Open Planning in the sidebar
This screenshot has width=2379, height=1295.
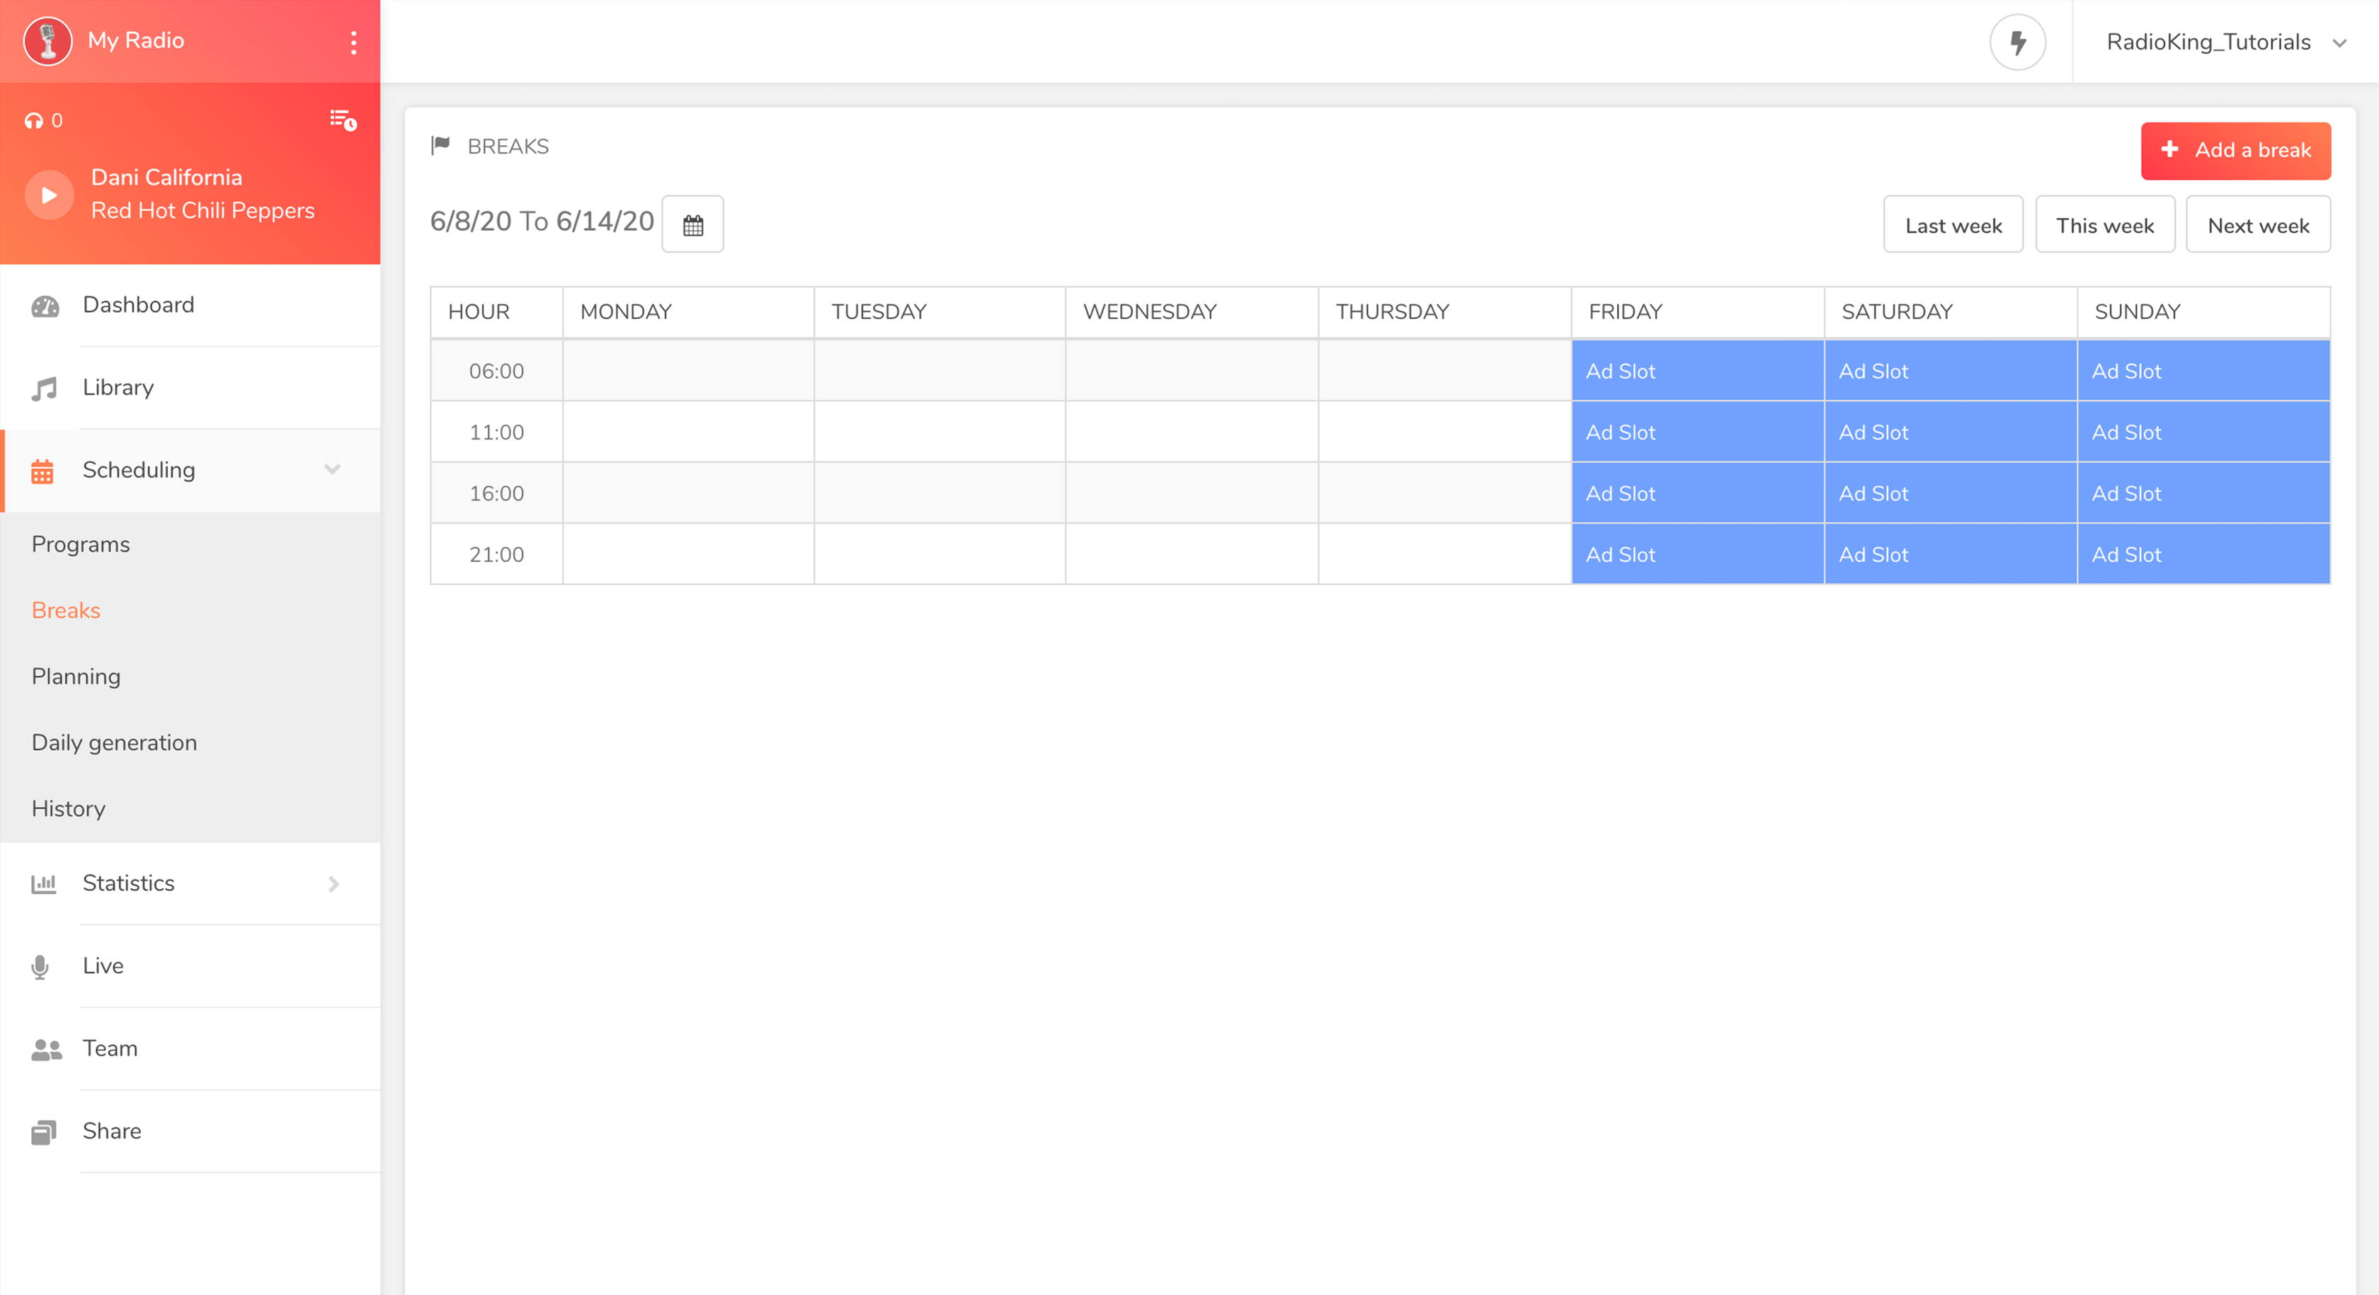click(76, 677)
